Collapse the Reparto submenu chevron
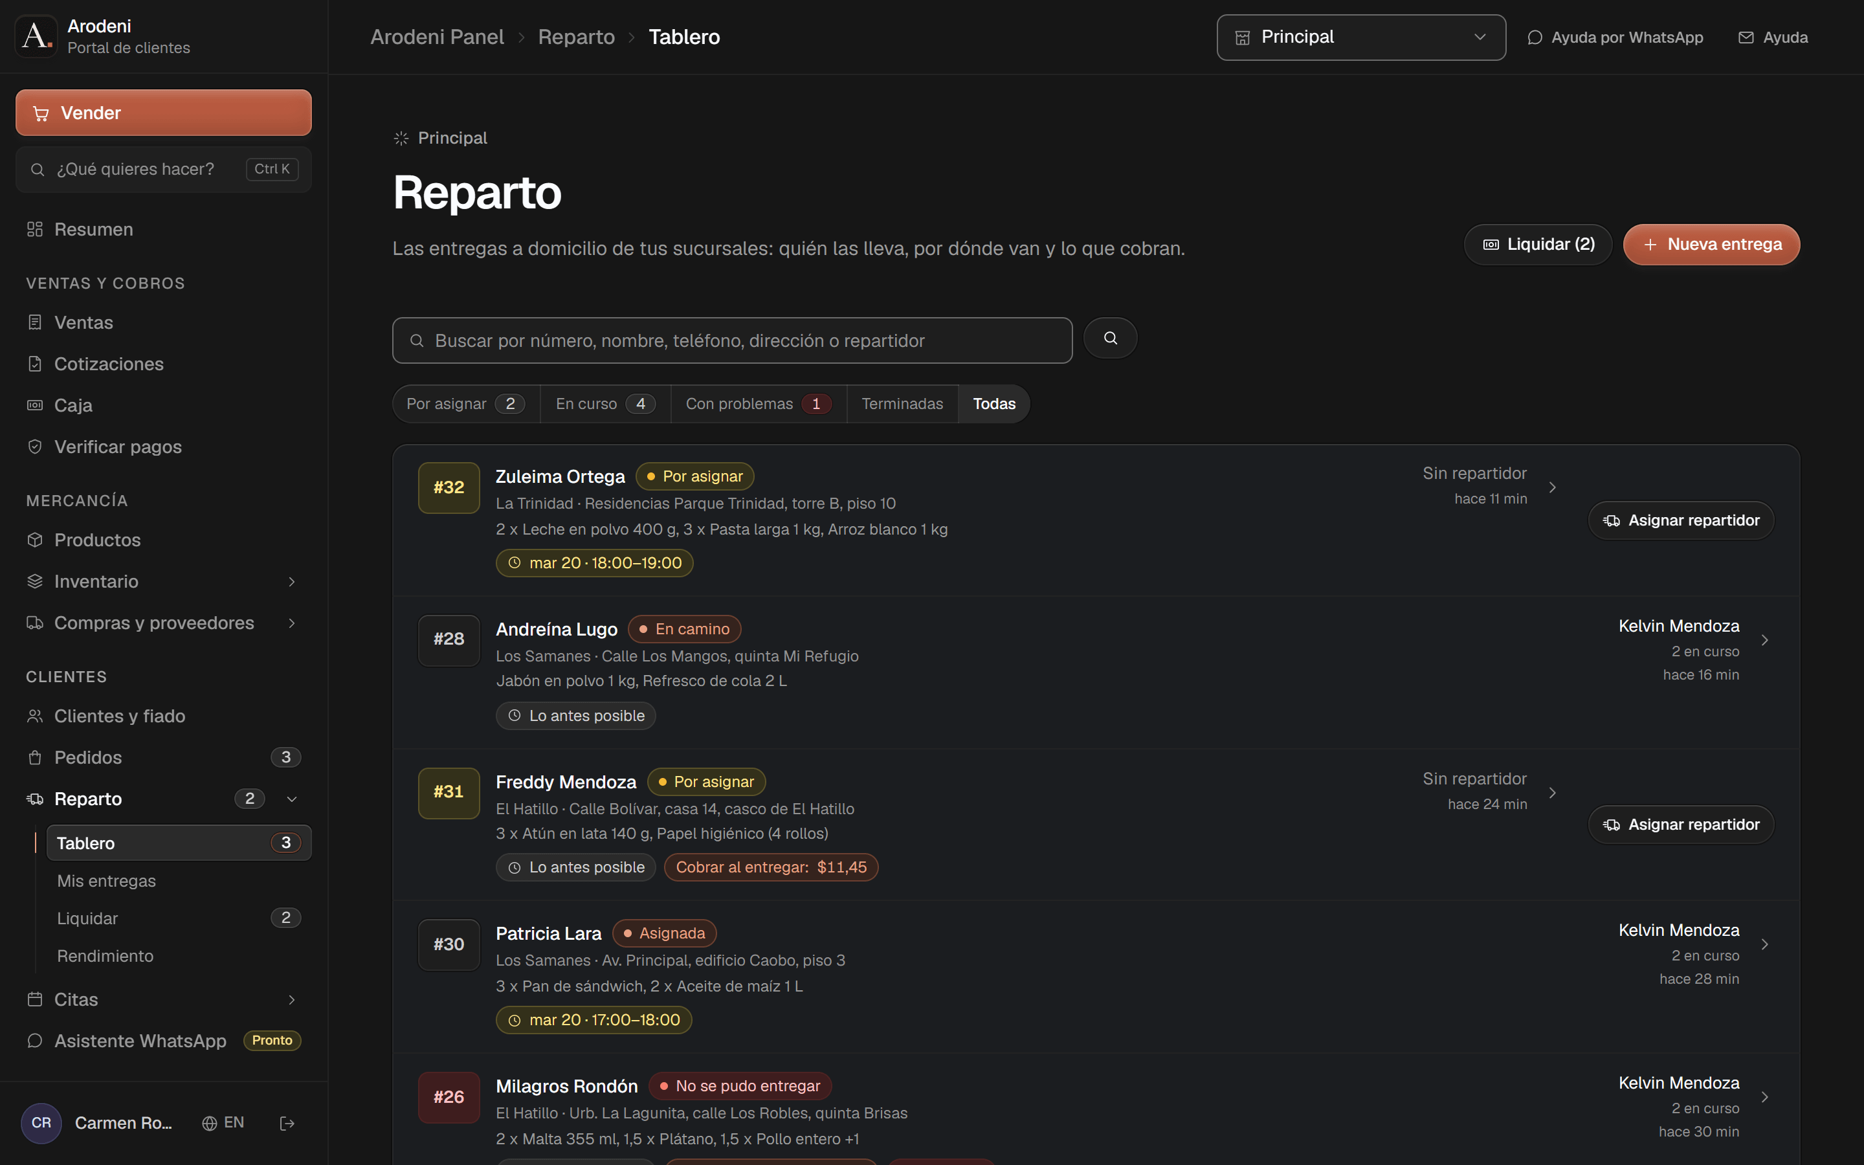Image resolution: width=1864 pixels, height=1165 pixels. click(x=292, y=799)
